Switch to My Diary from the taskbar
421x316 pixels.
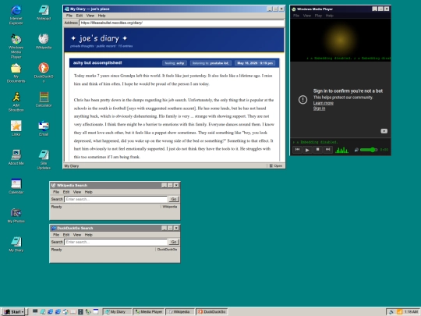pyautogui.click(x=117, y=311)
